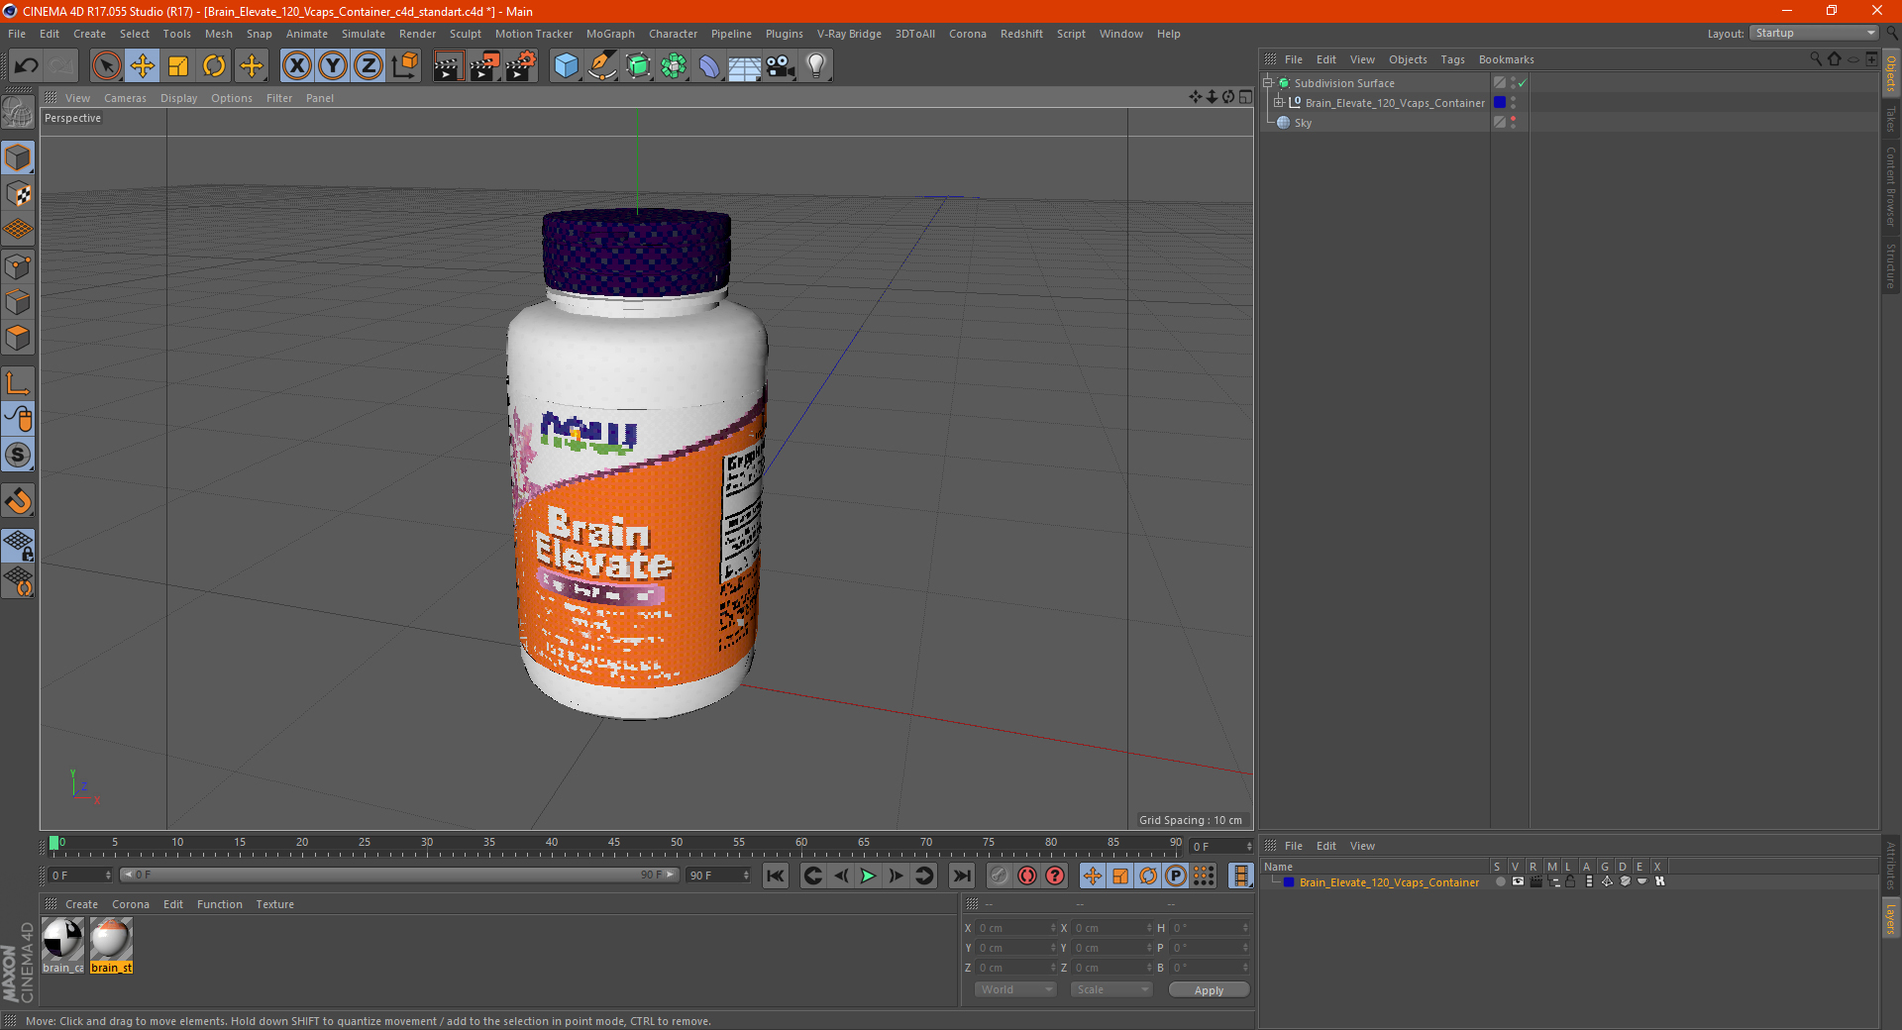Toggle Brain_Elevate container visibility dots
The height and width of the screenshot is (1030, 1902).
click(1513, 103)
